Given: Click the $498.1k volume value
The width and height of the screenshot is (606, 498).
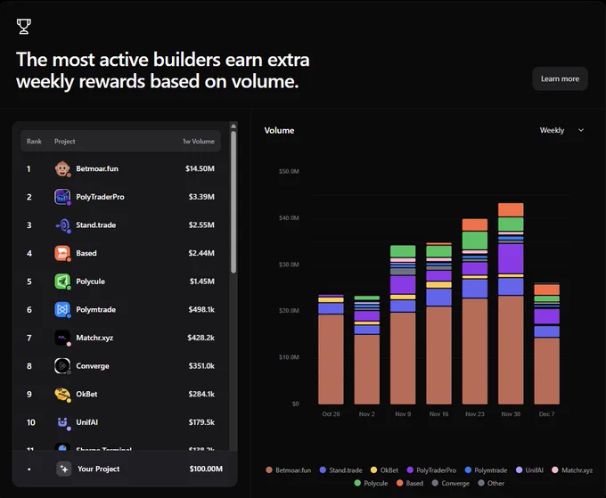Looking at the screenshot, I should tap(201, 310).
